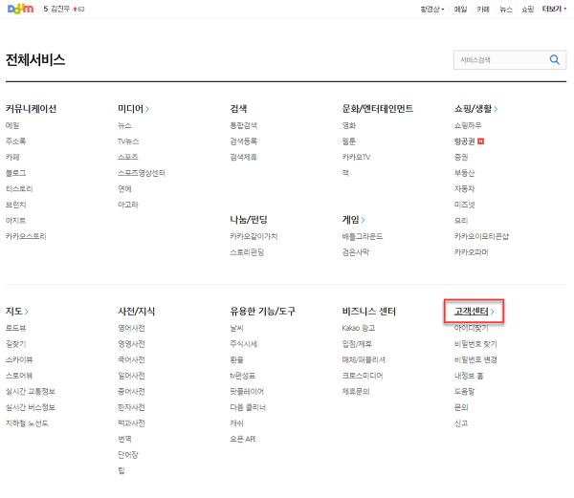The width and height of the screenshot is (574, 498).
Task: Open the 더보기 dropdown in top bar
Action: tap(554, 9)
